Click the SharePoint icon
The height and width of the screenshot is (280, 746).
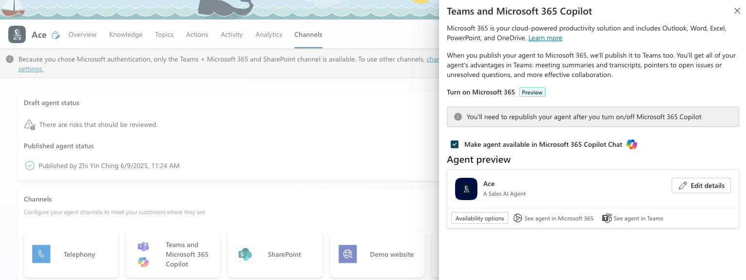tap(245, 254)
